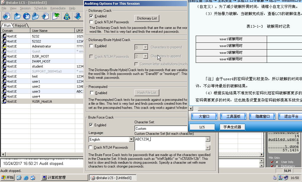This screenshot has width=302, height=182.
Task: Open the Remediate menu
Action: [x=58, y=8]
